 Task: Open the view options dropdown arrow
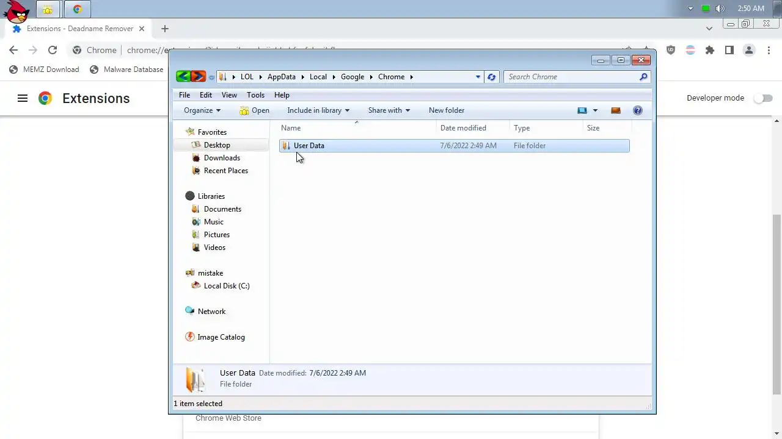click(595, 110)
